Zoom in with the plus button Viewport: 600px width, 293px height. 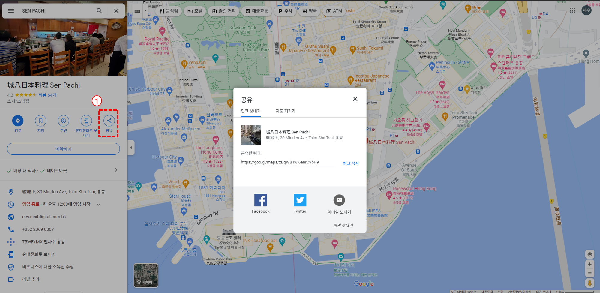590,264
